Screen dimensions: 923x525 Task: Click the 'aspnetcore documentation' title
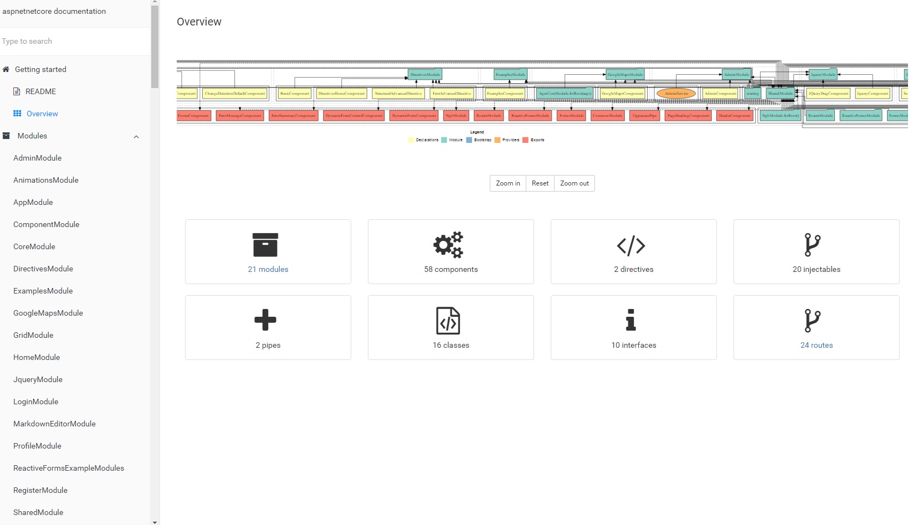(x=54, y=11)
